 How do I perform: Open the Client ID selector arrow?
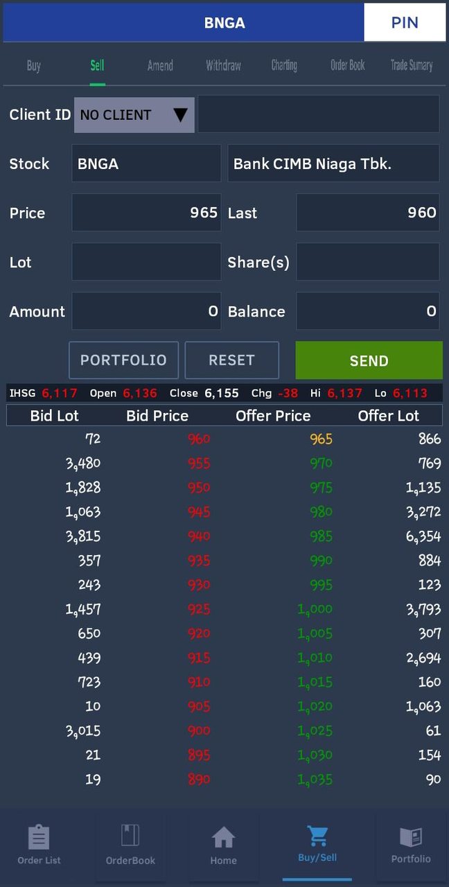pyautogui.click(x=181, y=114)
